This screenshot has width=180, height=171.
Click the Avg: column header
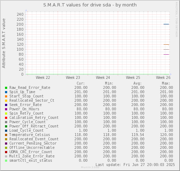[x=137, y=83]
